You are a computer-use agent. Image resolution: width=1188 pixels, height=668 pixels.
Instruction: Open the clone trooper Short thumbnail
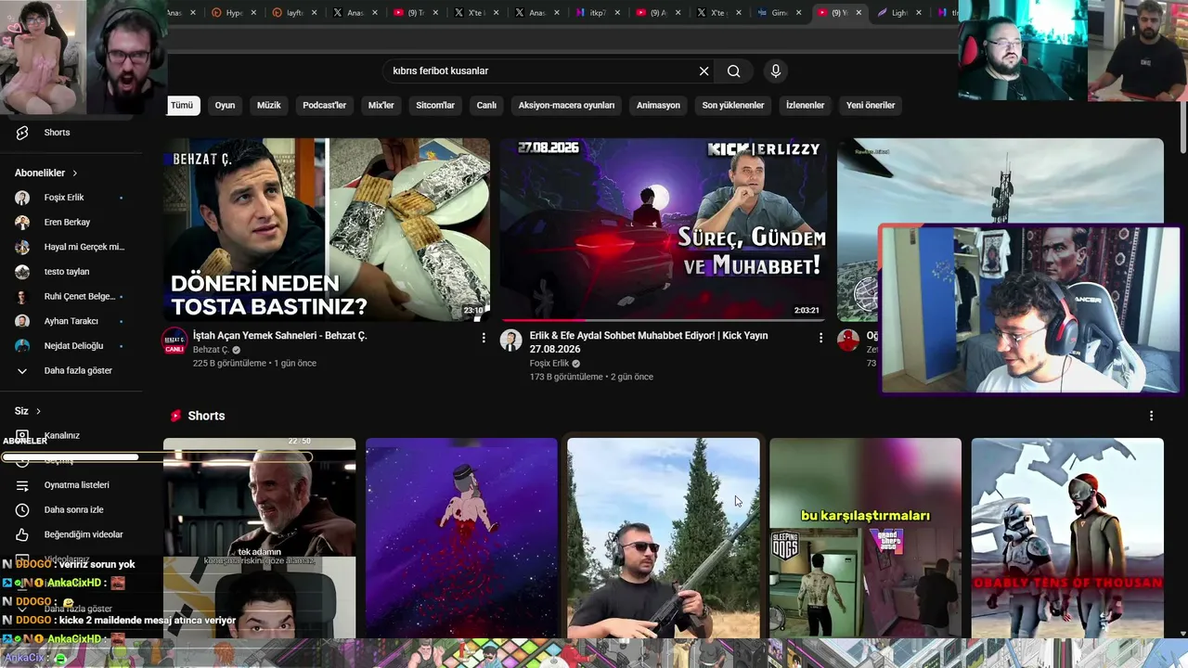tap(1067, 538)
